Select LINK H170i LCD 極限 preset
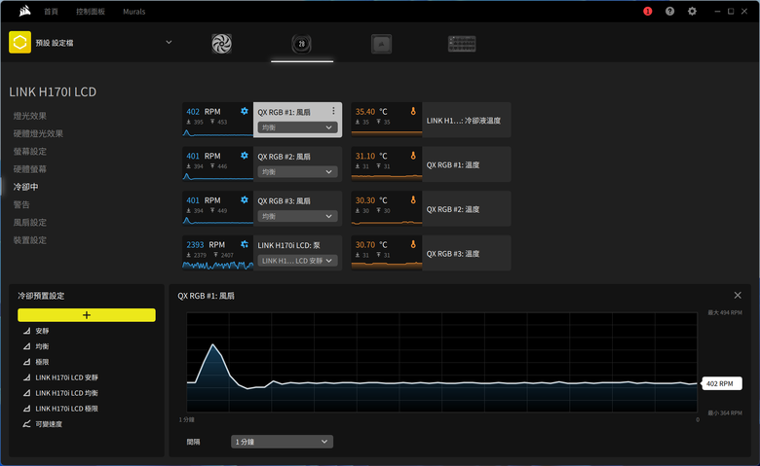Image resolution: width=760 pixels, height=466 pixels. 67,409
